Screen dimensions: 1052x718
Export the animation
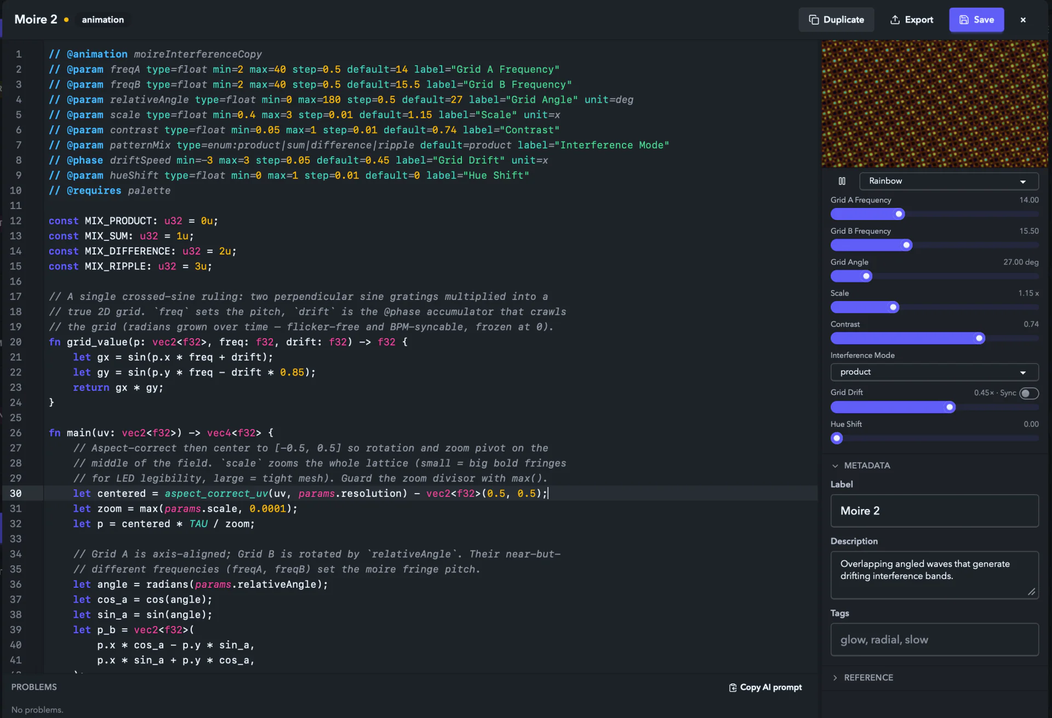pyautogui.click(x=912, y=20)
